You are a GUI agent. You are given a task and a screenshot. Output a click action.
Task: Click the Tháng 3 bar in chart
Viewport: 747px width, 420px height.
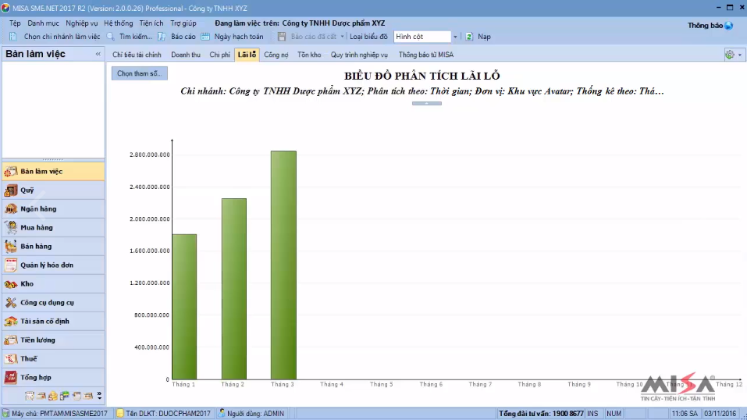(283, 265)
